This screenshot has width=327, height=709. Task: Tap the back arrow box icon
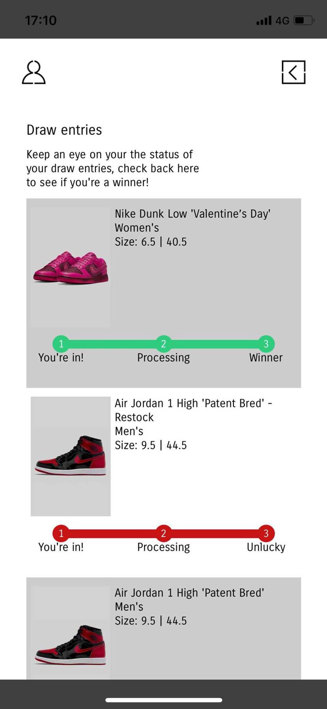[x=293, y=72]
